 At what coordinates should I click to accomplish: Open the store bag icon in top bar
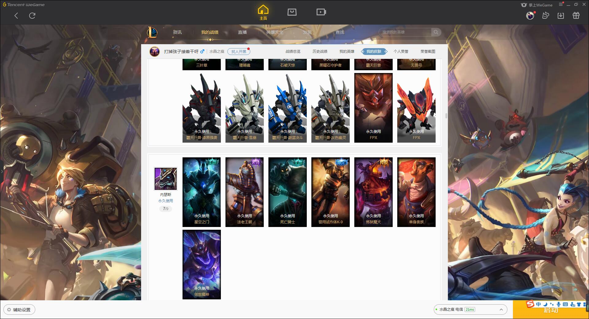(x=292, y=12)
